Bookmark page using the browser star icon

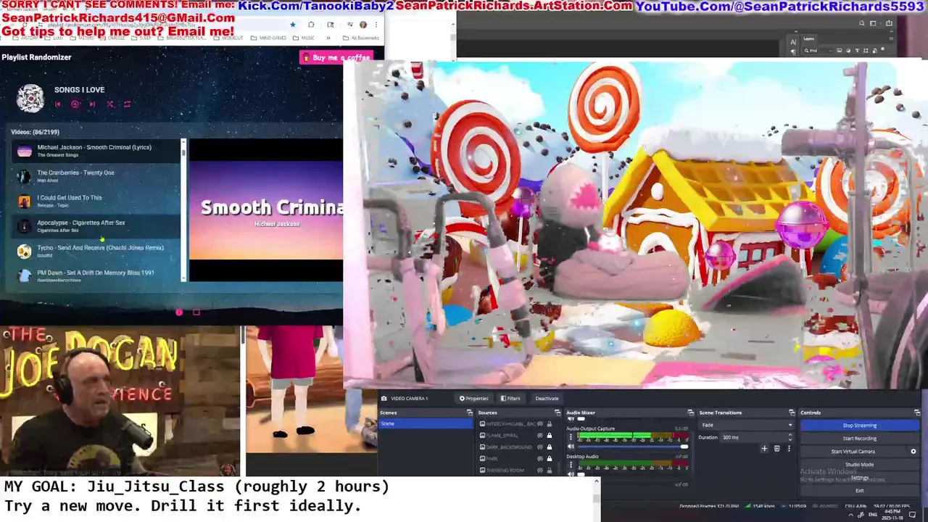pos(293,25)
